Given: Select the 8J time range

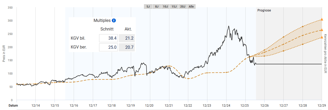Looking at the screenshot, I should click(x=157, y=7).
